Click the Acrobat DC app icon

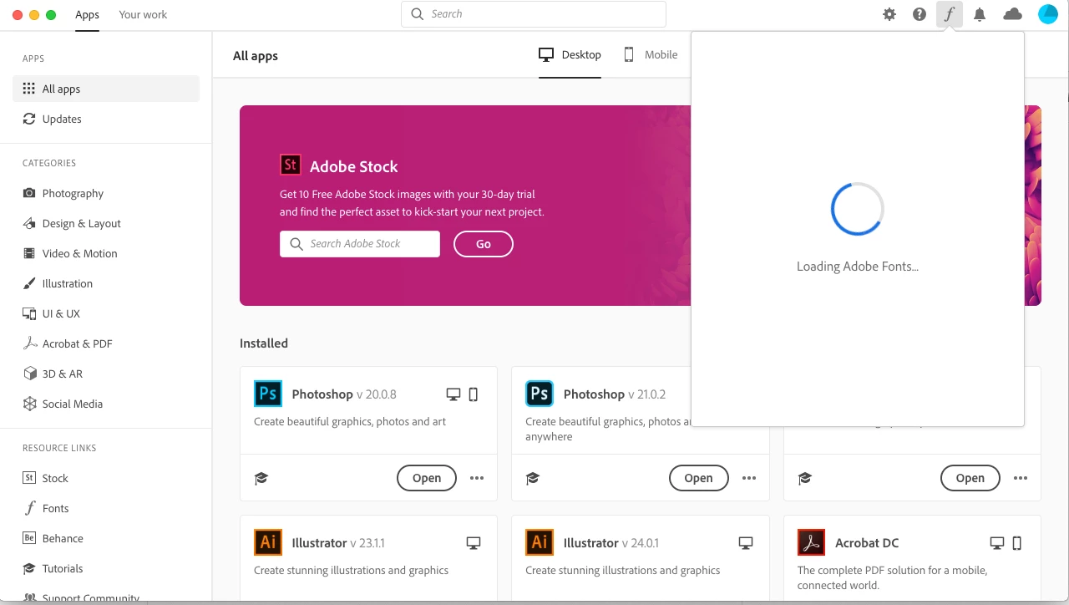click(811, 542)
